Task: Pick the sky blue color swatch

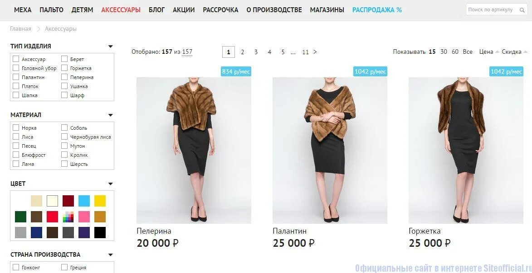Action: point(84,201)
